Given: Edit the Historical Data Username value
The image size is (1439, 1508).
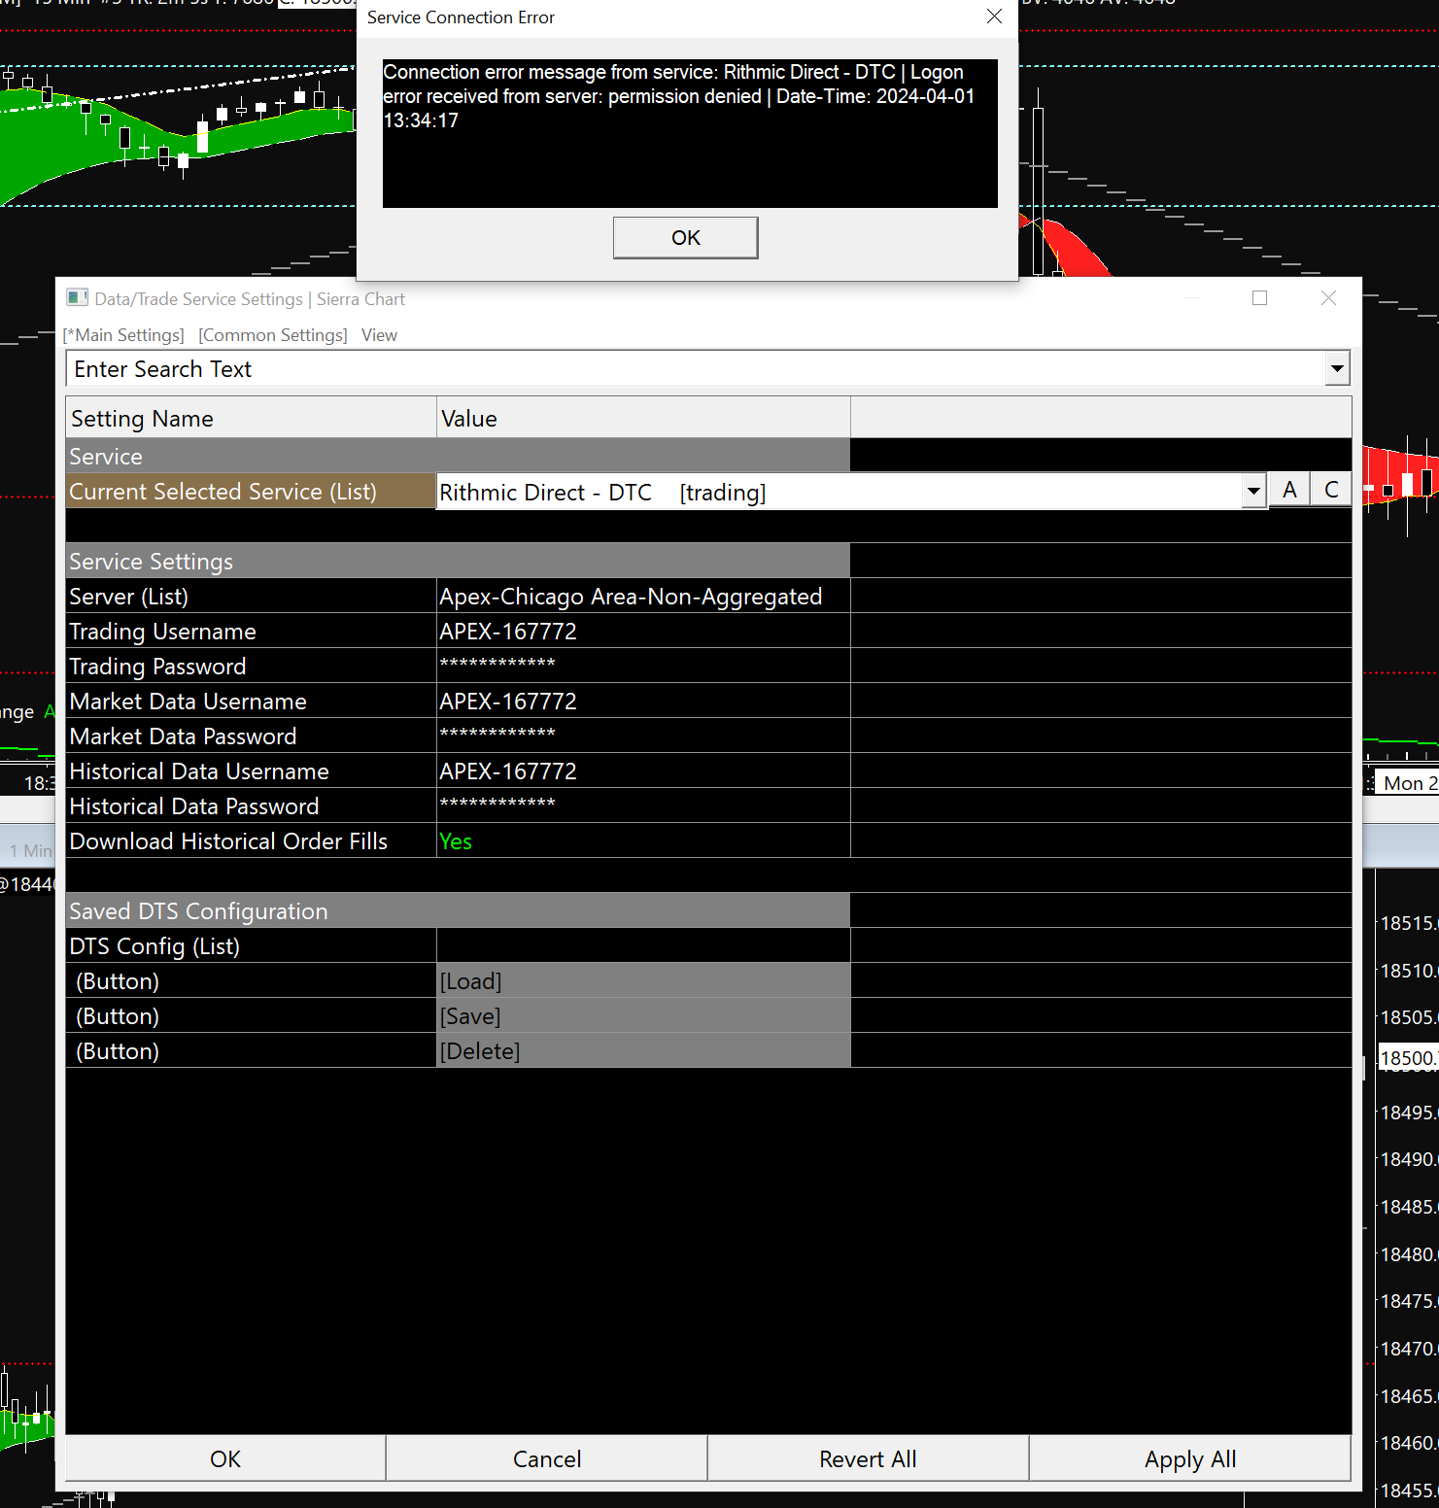Looking at the screenshot, I should tap(643, 771).
